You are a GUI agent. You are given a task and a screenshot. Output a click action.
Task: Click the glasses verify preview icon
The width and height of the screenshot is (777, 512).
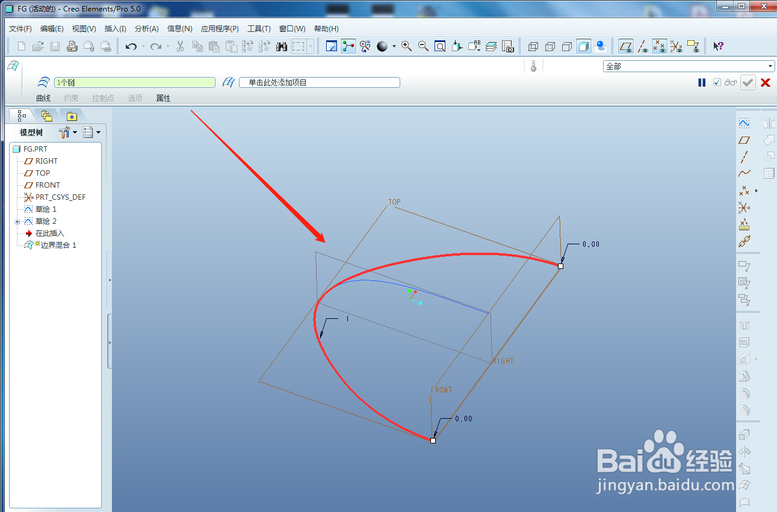[731, 82]
